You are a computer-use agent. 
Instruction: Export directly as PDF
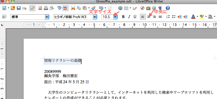click(x=40, y=8)
